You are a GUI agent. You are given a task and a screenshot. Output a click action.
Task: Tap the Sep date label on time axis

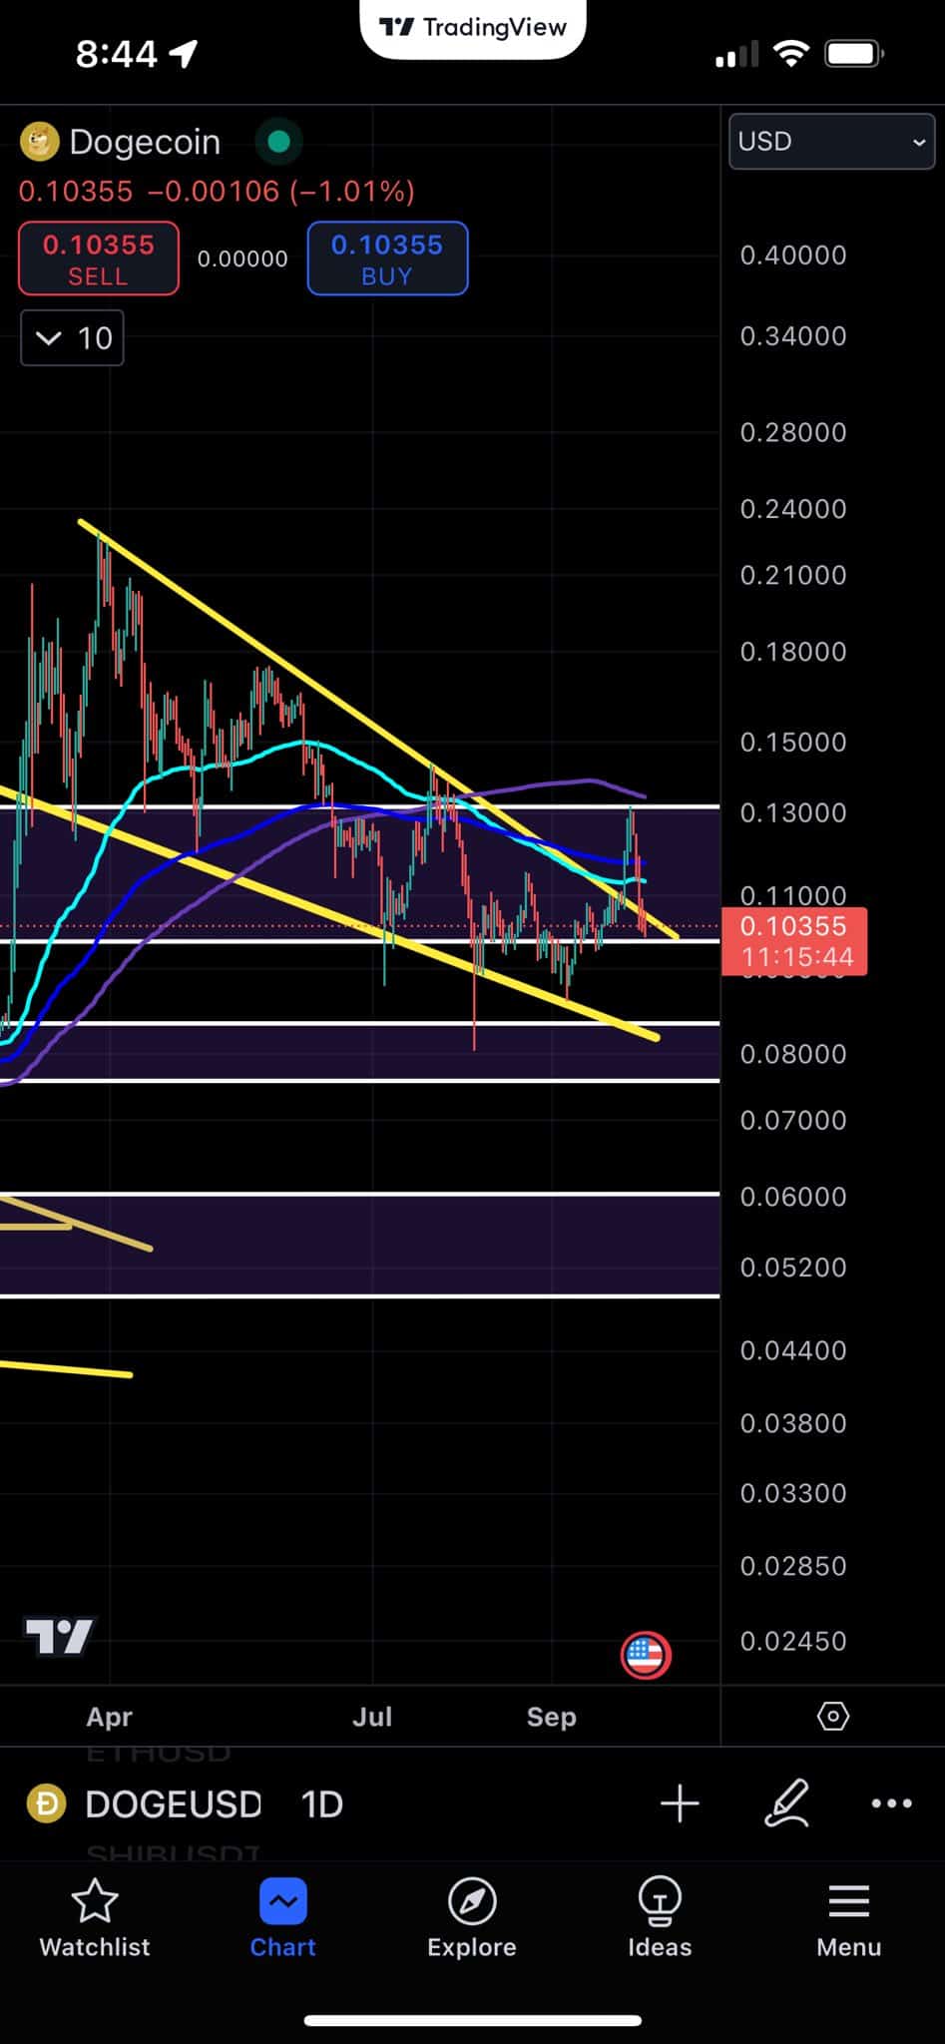tap(552, 1717)
